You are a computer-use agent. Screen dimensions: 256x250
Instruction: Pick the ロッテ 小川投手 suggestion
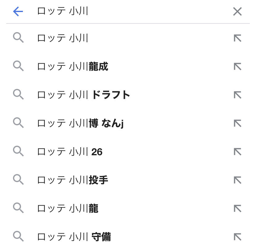[x=128, y=180]
